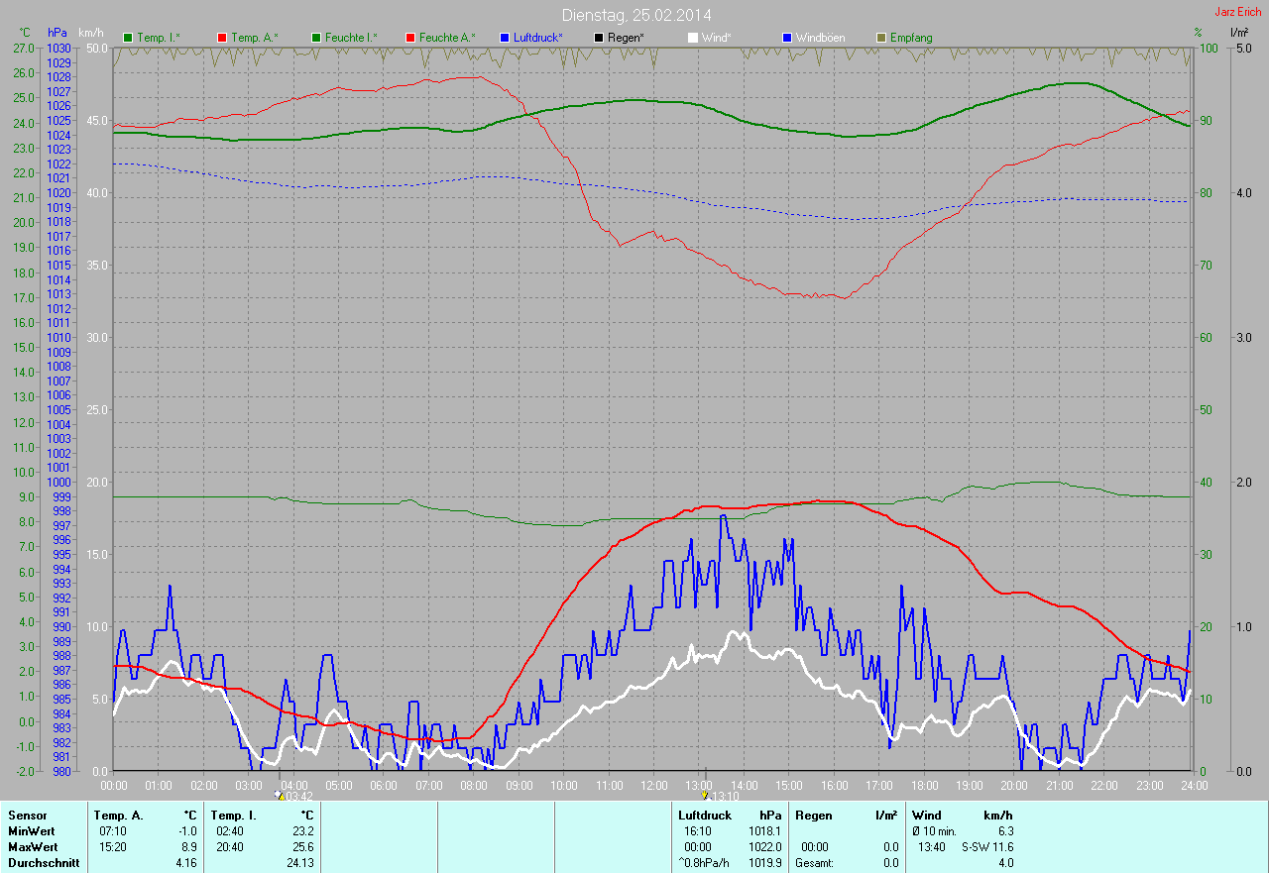1269x873 pixels.
Task: Select the Luftdruck legend text label
Action: click(538, 38)
